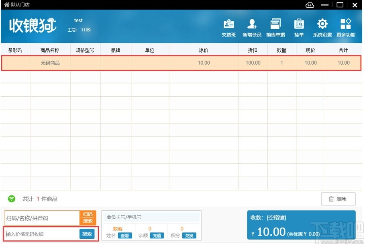The image size is (365, 244).
Task: Click 充值 to recharge member balance
Action: (x=157, y=236)
